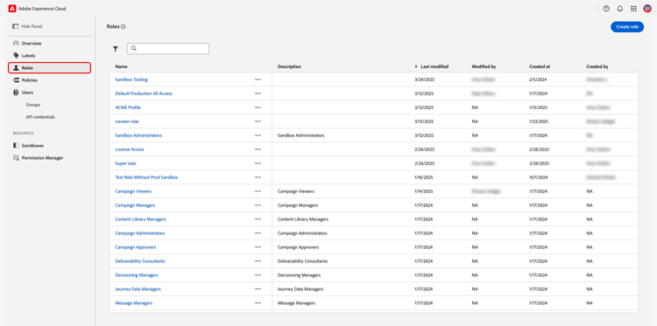The height and width of the screenshot is (326, 657).
Task: Click the Adobe logo icon
Action: click(x=12, y=9)
